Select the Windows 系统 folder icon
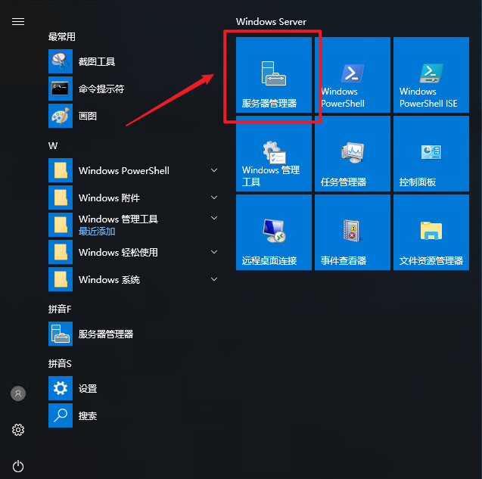The height and width of the screenshot is (479, 482). tap(61, 279)
